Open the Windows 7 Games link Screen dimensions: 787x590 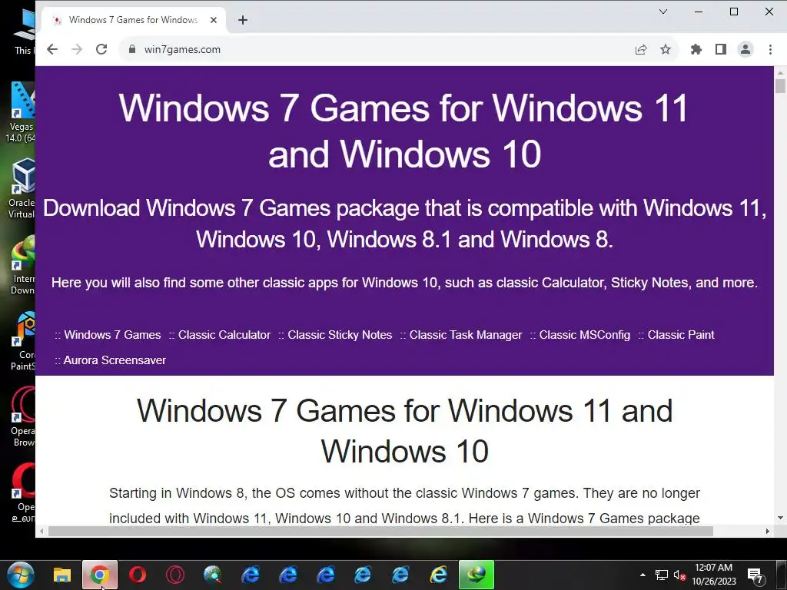[x=112, y=335]
